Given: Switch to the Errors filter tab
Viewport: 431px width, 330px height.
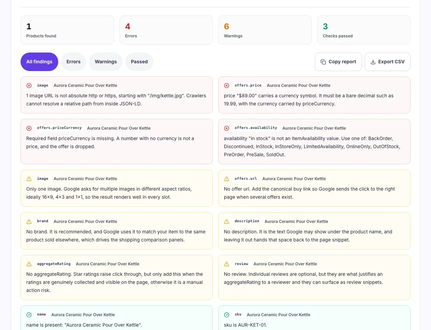Looking at the screenshot, I should (x=73, y=62).
